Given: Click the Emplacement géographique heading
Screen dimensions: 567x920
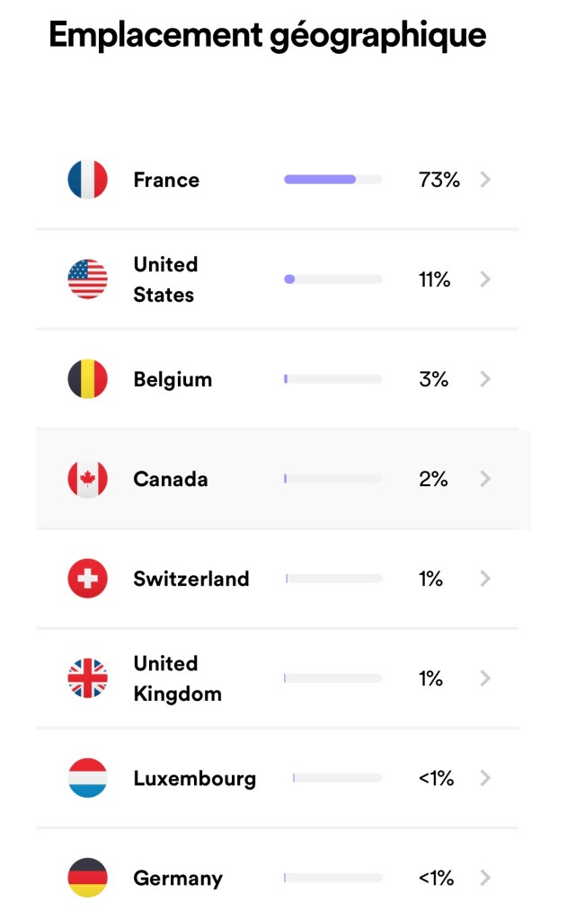Looking at the screenshot, I should (267, 35).
